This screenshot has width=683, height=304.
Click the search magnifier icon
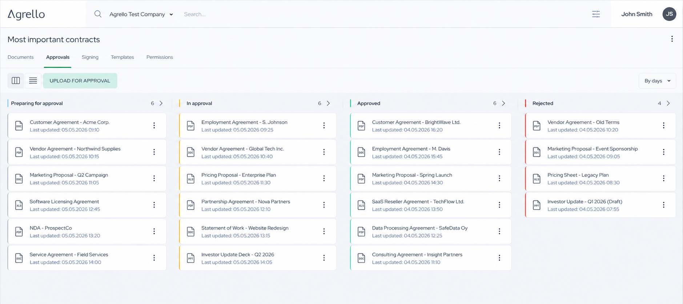click(98, 14)
